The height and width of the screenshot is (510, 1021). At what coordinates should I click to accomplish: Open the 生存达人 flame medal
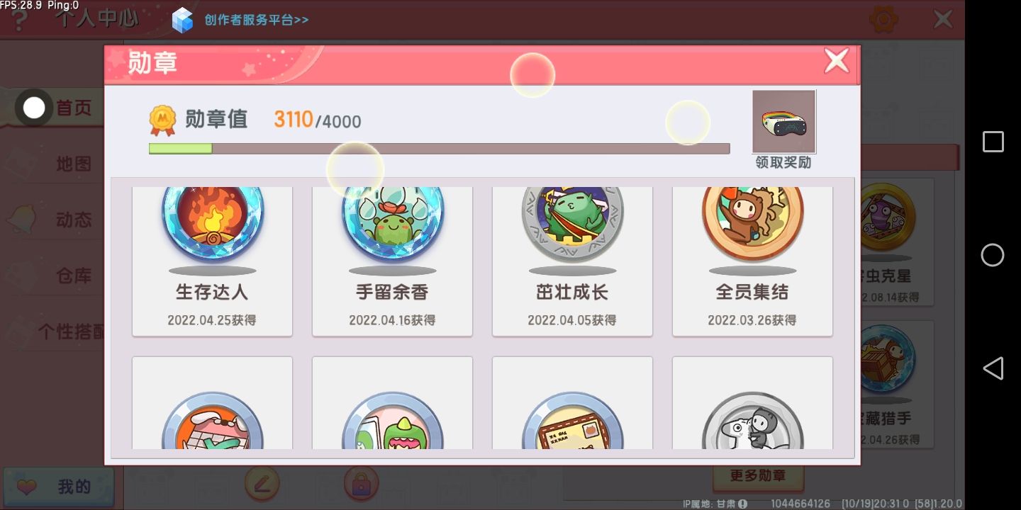pyautogui.click(x=212, y=261)
